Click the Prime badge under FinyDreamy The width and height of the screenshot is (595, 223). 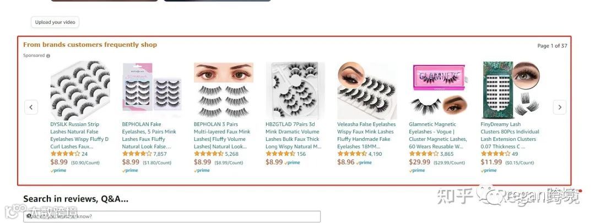[x=489, y=171]
